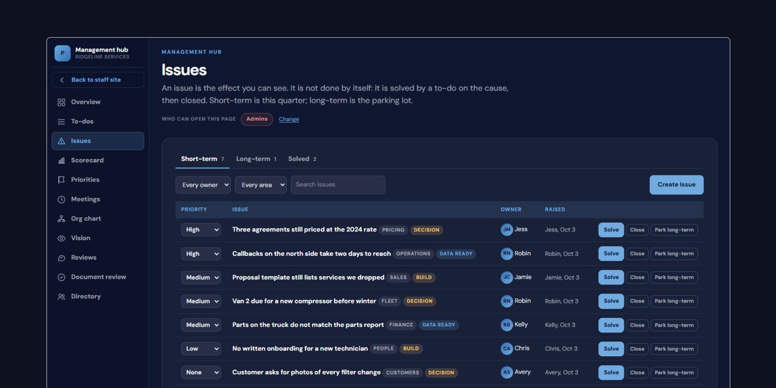Click the CUSTOMERS tag on filter change row

402,372
